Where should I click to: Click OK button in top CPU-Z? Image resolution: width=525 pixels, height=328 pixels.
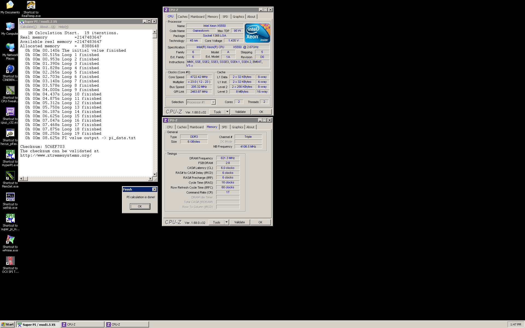coord(261,112)
